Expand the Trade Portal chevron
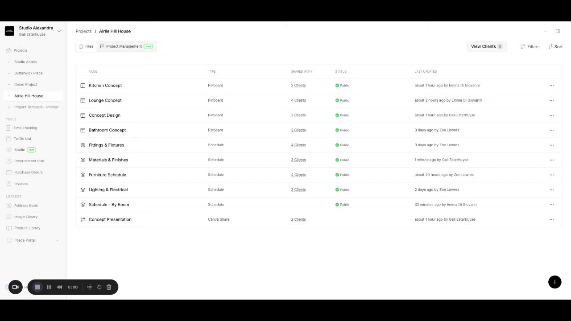This screenshot has width=571, height=321. 57,240
